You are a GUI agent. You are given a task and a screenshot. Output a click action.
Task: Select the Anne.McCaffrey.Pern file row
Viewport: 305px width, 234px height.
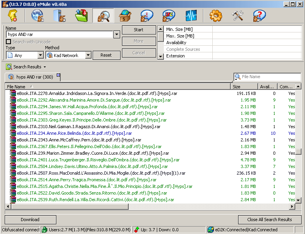tap(150, 140)
